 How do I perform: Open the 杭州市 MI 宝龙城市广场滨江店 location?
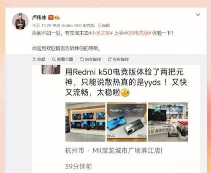pos(114,151)
